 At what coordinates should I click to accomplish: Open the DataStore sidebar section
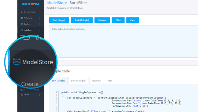tap(27, 24)
